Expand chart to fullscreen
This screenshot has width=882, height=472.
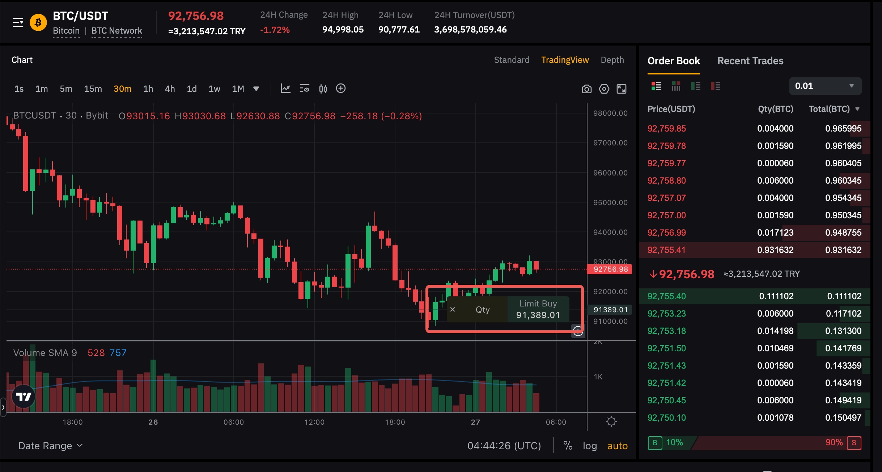pos(622,89)
